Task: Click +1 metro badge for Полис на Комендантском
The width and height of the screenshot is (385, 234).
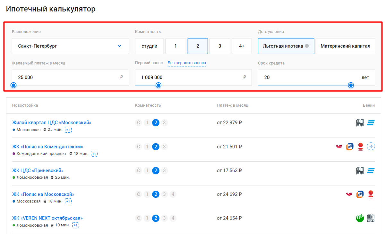Action: 94,154
